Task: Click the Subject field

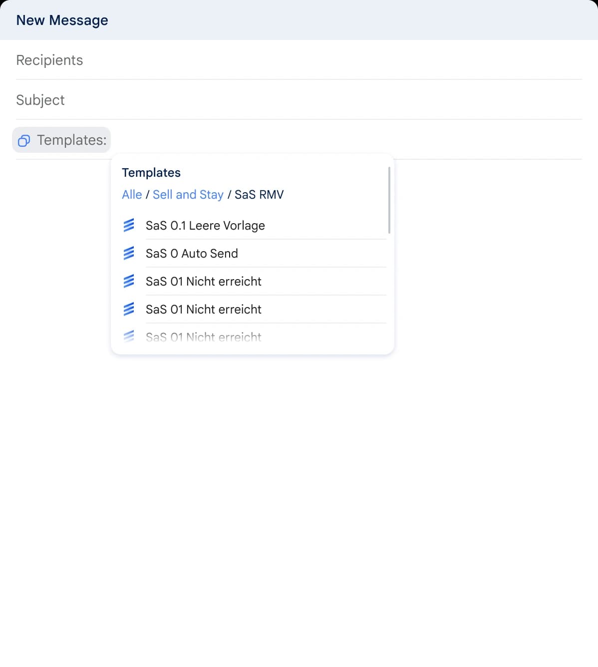Action: (299, 100)
